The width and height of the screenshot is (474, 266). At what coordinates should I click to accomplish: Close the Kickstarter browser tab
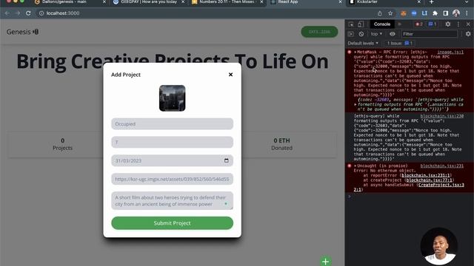coord(418,2)
